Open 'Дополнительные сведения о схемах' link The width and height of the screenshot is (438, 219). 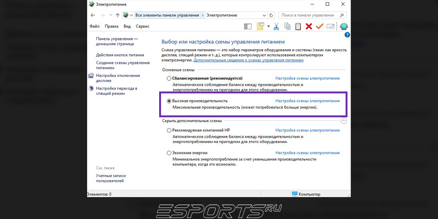point(248,60)
